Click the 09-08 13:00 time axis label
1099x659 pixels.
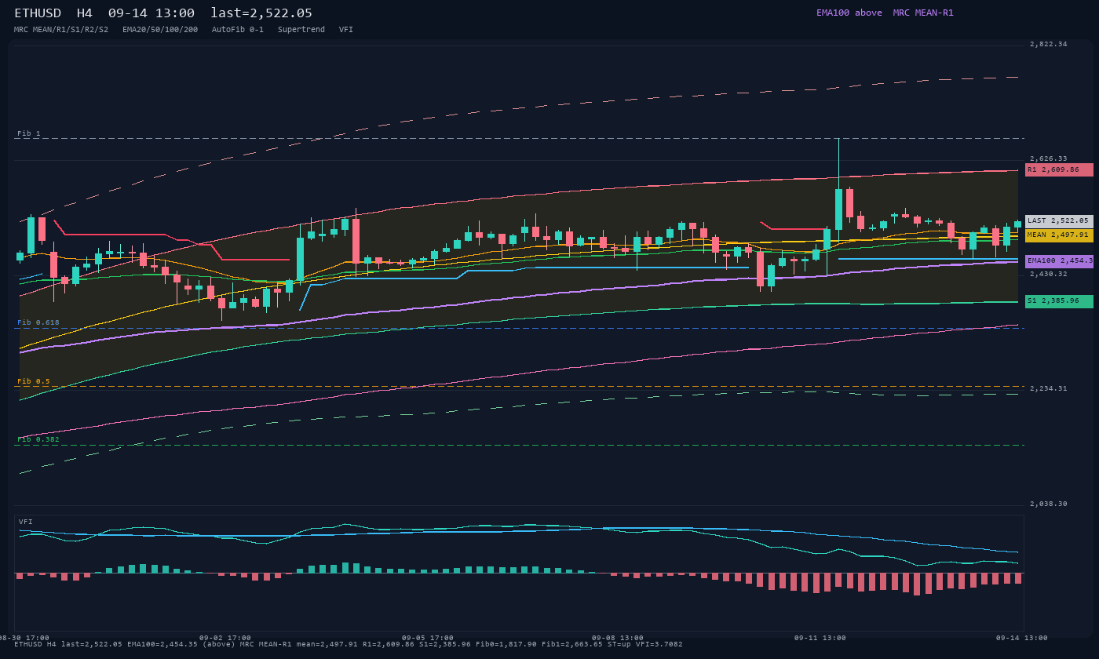pos(618,638)
